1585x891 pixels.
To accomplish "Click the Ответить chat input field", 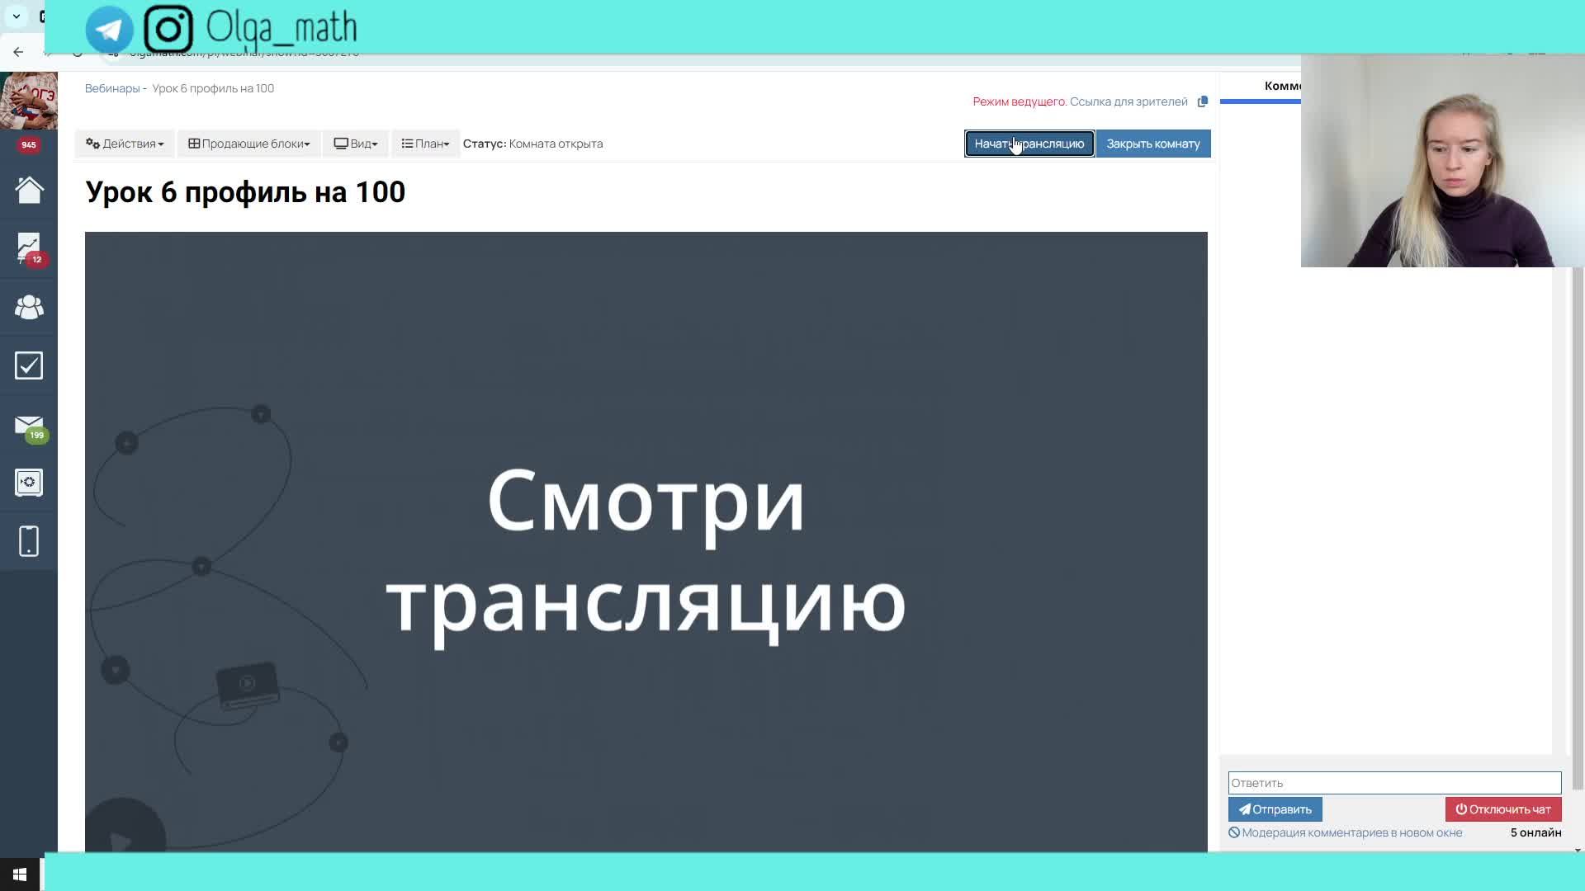I will [x=1394, y=783].
